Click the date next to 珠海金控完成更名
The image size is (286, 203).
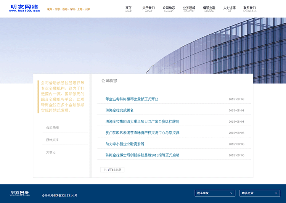pyautogui.click(x=236, y=110)
